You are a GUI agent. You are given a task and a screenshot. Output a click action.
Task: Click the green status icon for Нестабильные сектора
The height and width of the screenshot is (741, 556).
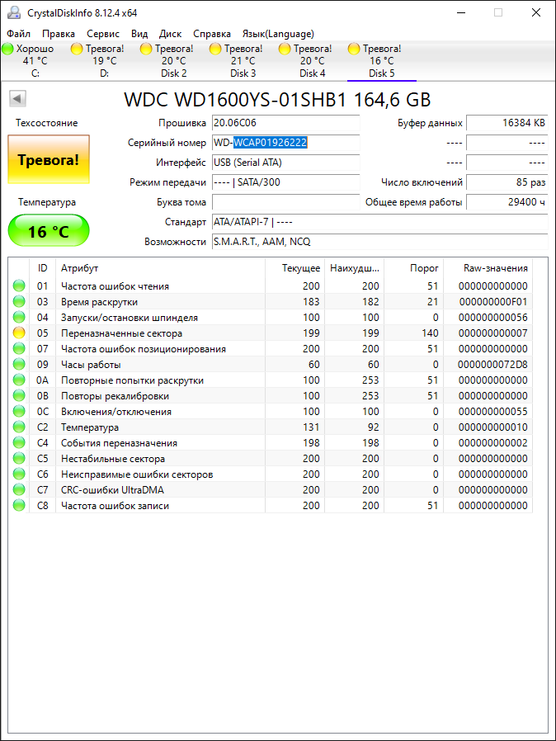19,459
